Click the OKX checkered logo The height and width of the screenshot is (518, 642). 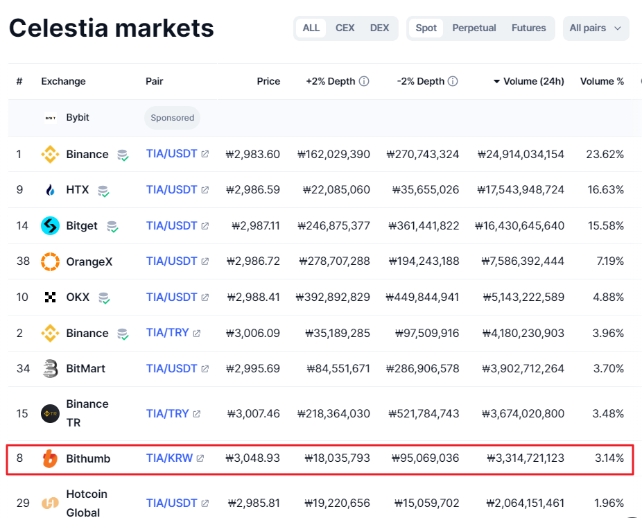pyautogui.click(x=50, y=297)
